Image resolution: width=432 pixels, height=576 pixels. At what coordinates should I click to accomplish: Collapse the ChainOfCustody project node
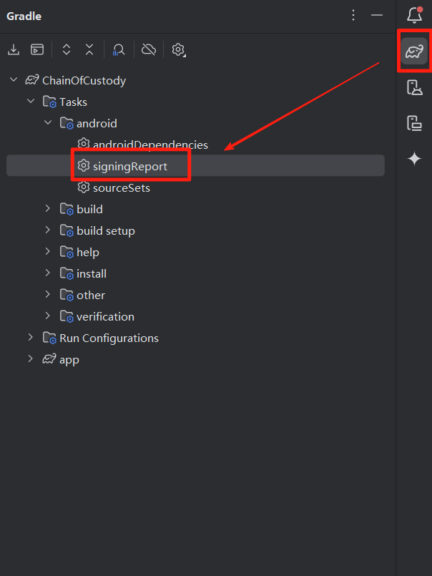(x=14, y=79)
